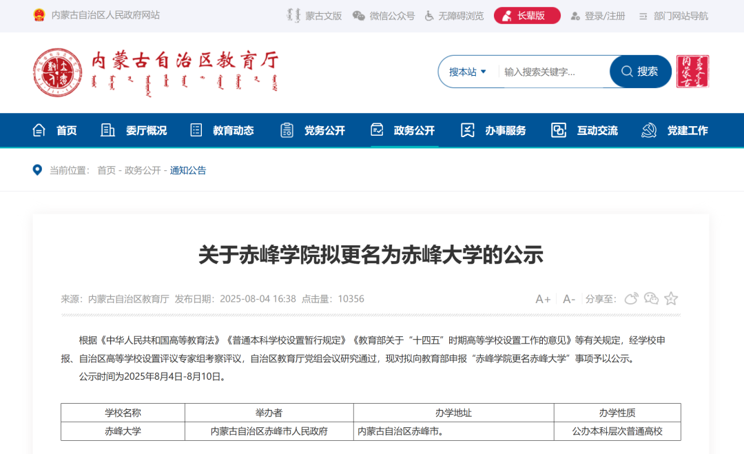
Task: Open the 部门网站导航 department site navigation
Action: (682, 15)
